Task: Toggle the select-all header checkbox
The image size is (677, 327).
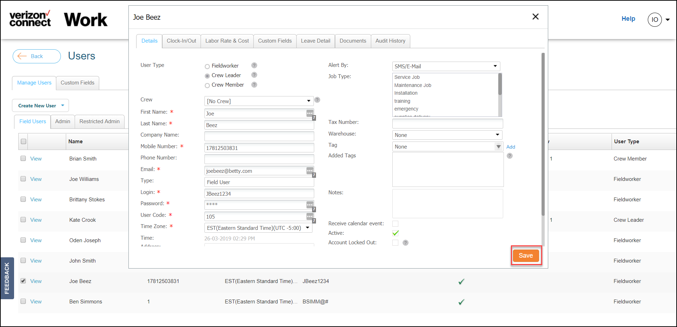Action: (24, 142)
